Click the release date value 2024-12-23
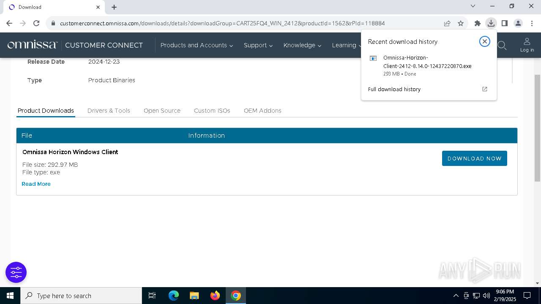 pos(104,62)
